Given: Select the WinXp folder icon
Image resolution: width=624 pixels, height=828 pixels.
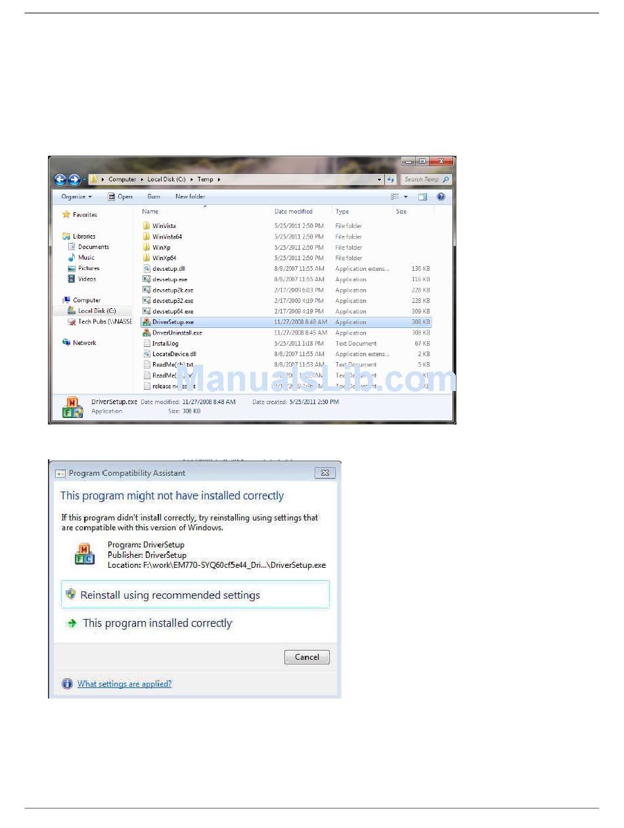Looking at the screenshot, I should (x=146, y=248).
